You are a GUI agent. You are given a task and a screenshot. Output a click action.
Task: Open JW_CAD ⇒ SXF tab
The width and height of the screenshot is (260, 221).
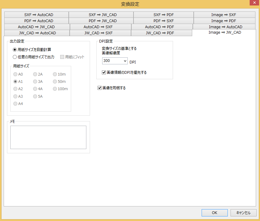100,33
